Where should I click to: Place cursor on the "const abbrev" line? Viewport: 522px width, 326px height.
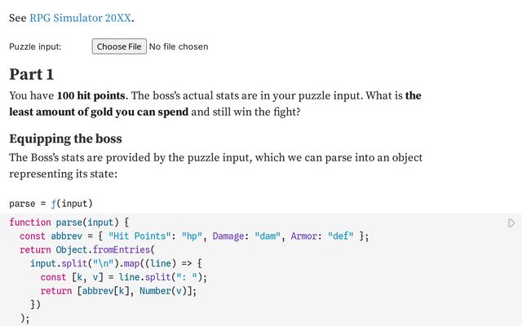click(49, 236)
